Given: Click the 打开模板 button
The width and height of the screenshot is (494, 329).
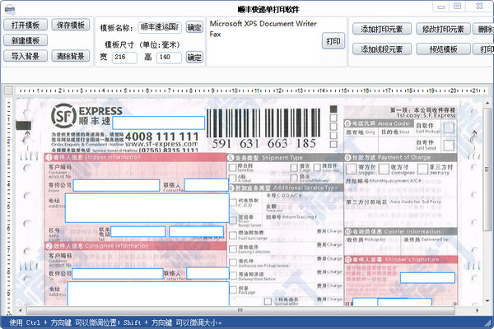Looking at the screenshot, I should [x=26, y=25].
